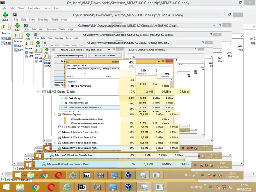Open Action Center flag in real tray showing 17:20

click(x=218, y=187)
